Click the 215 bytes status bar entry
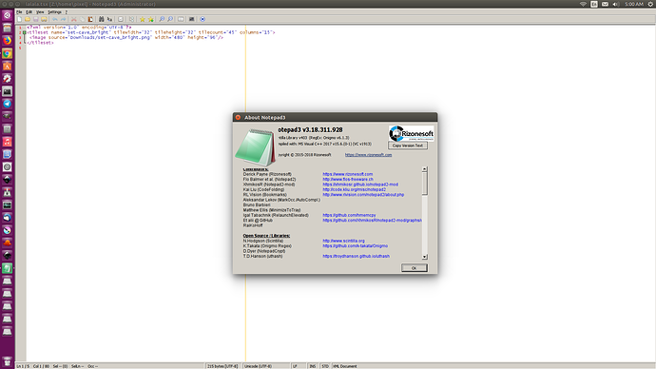The image size is (656, 369). pyautogui.click(x=222, y=366)
